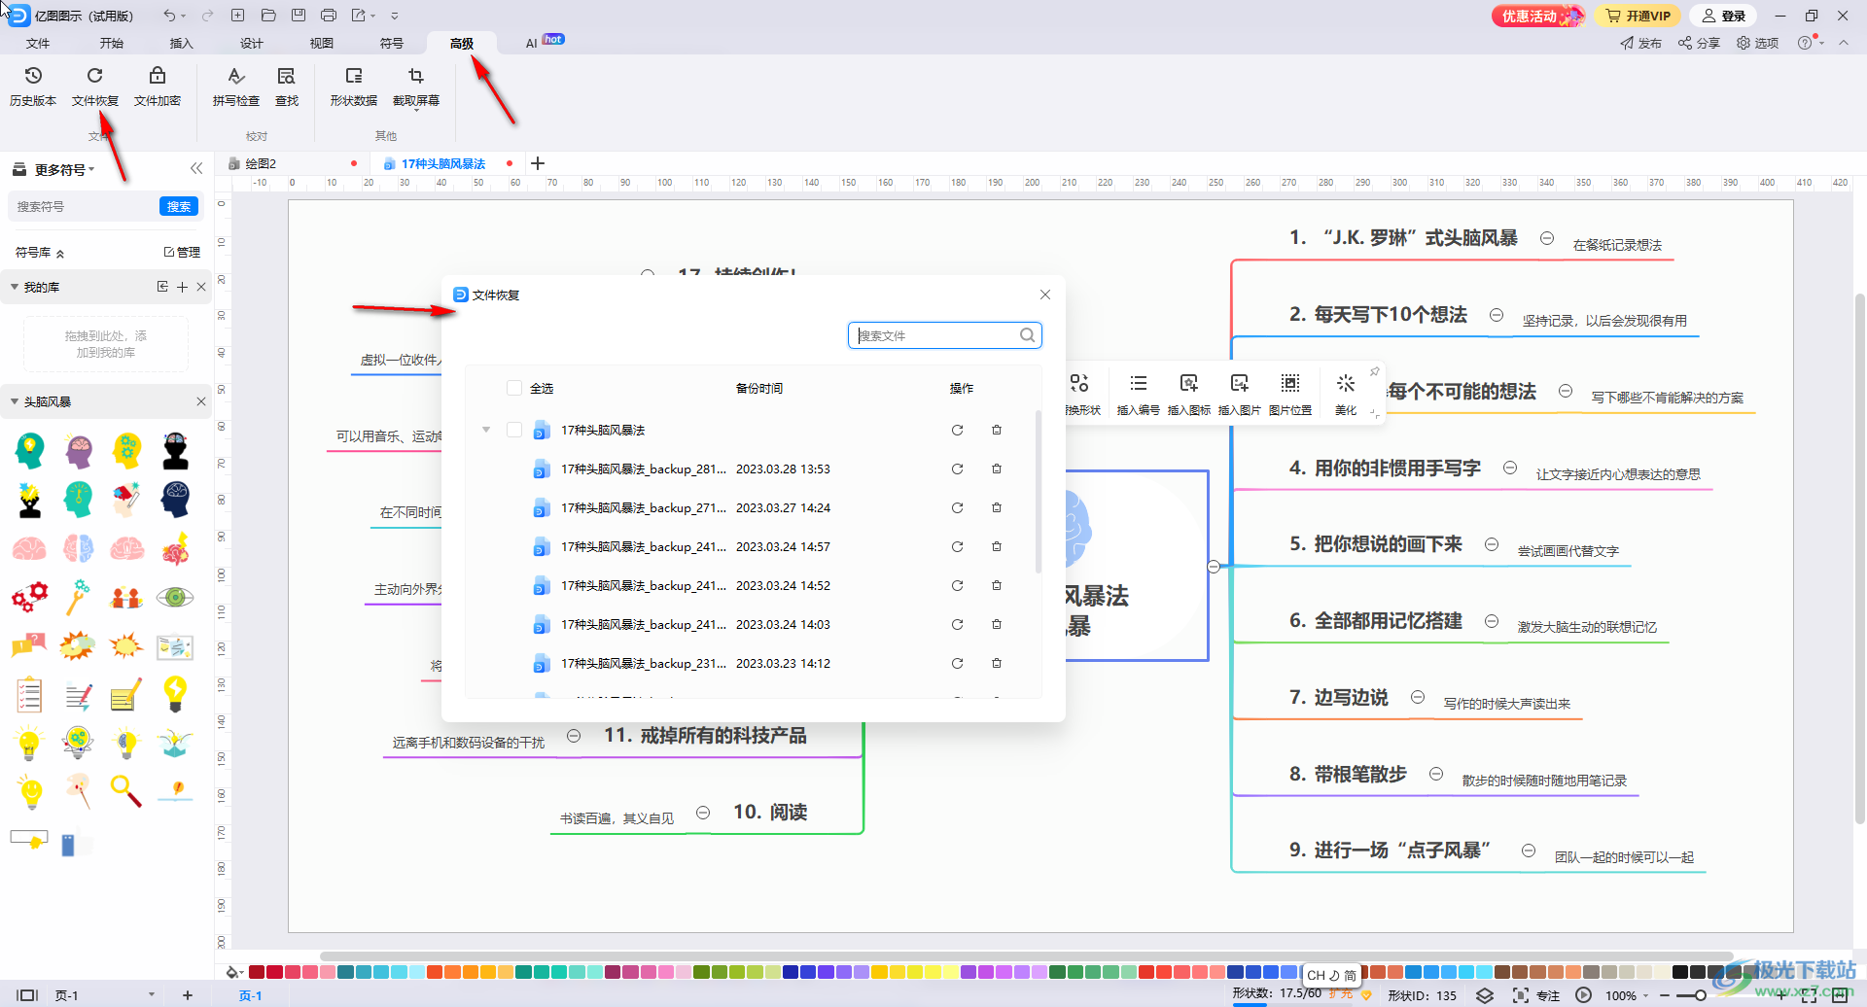The height and width of the screenshot is (1007, 1867).
Task: Click the search magnifier in recovery dialog
Action: (1027, 335)
